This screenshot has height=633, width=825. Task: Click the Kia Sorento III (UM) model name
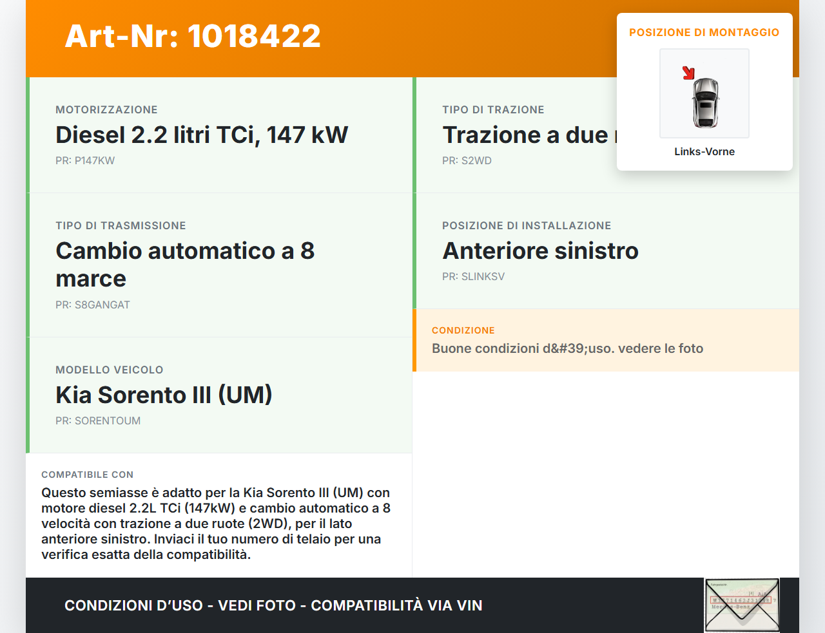point(164,395)
